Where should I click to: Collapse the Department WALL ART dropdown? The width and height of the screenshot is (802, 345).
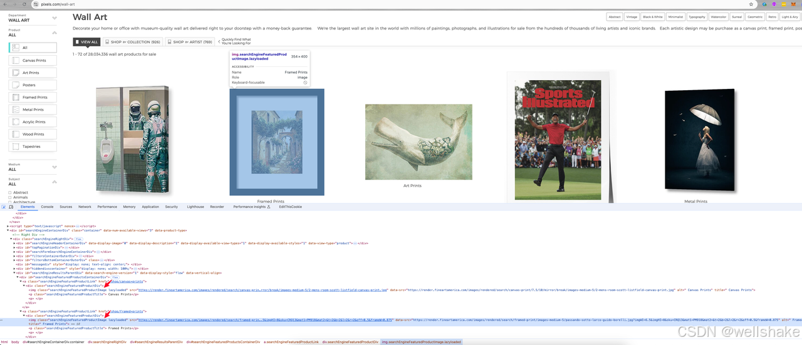click(55, 18)
